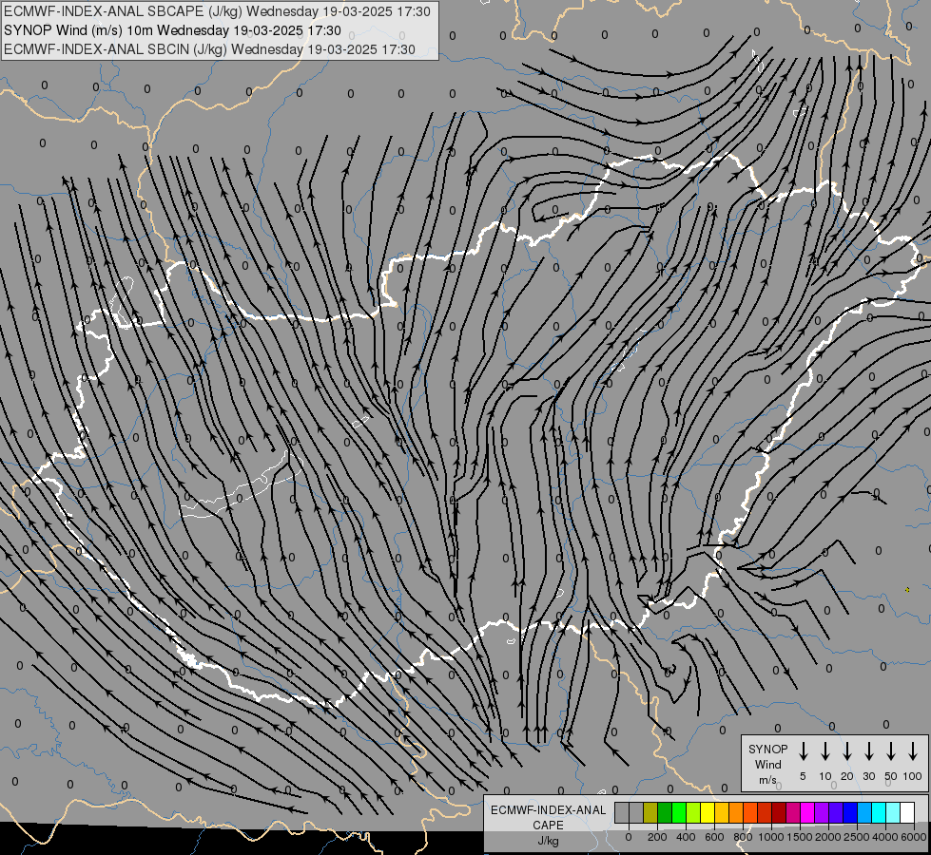The width and height of the screenshot is (931, 855).
Task: Pick the 100 m/s wind arrow symbol
Action: pos(913,751)
